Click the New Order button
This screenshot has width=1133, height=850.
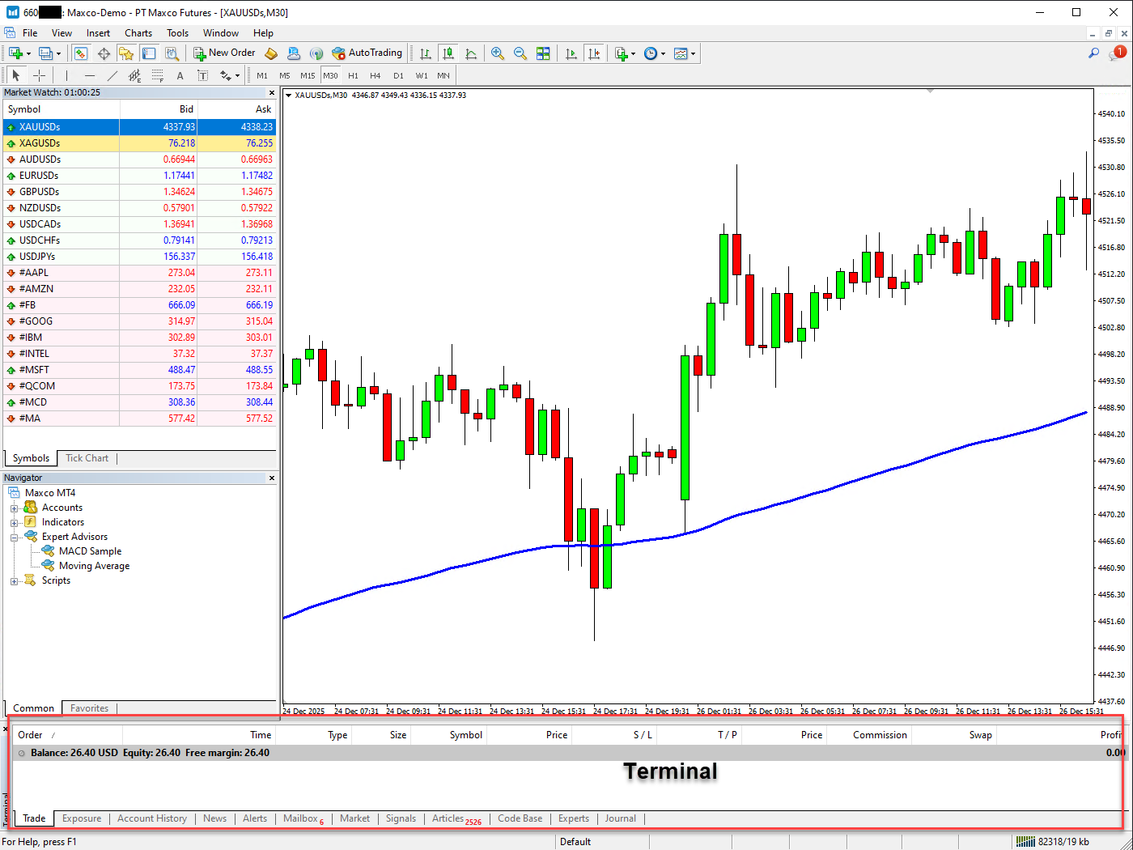tap(224, 53)
